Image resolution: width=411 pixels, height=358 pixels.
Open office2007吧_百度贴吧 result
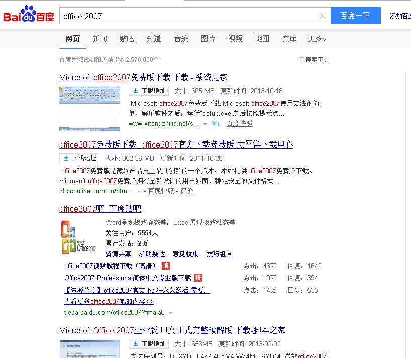click(x=100, y=209)
